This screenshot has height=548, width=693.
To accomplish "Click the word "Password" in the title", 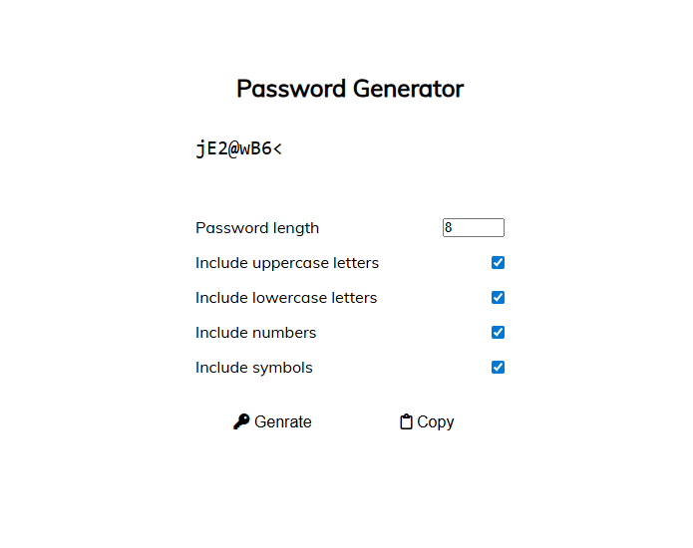I will click(x=290, y=89).
